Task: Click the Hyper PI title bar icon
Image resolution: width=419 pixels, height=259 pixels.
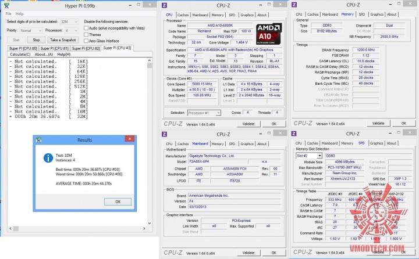Action: [6, 5]
